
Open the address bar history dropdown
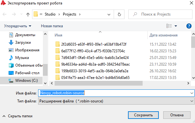pos(109,15)
